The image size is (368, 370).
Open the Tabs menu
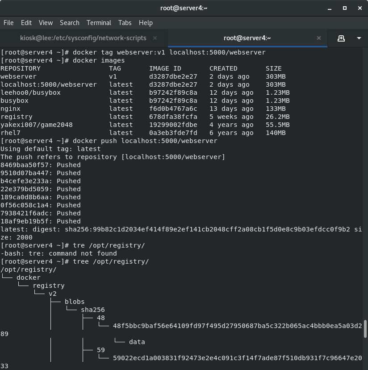pyautogui.click(x=125, y=23)
